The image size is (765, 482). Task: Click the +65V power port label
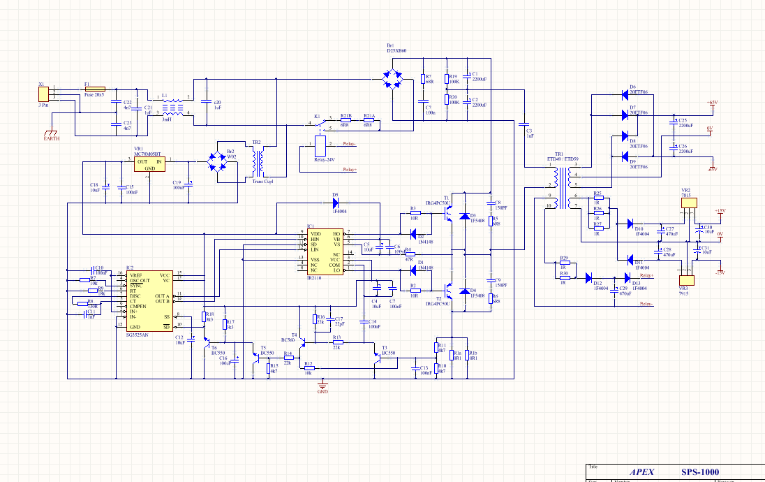pyautogui.click(x=712, y=103)
